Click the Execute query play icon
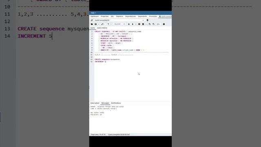The image size is (261, 147). [x=133, y=24]
